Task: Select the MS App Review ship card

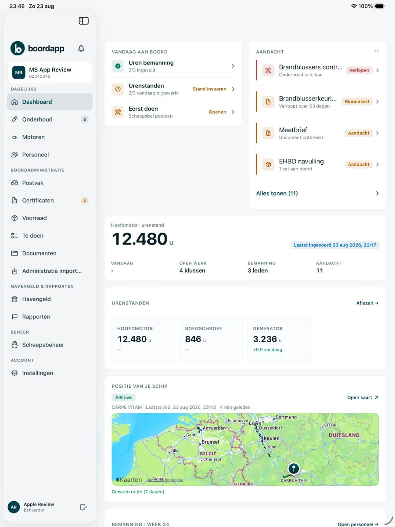Action: pos(50,72)
